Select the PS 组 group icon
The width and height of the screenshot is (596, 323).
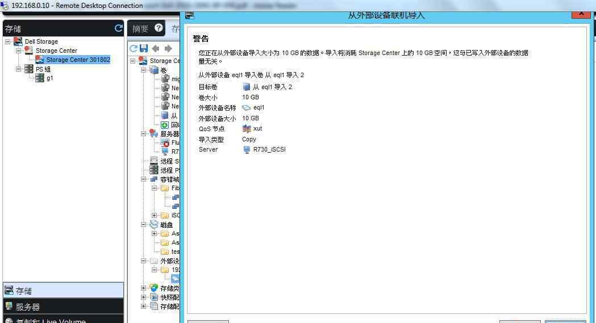(x=28, y=69)
